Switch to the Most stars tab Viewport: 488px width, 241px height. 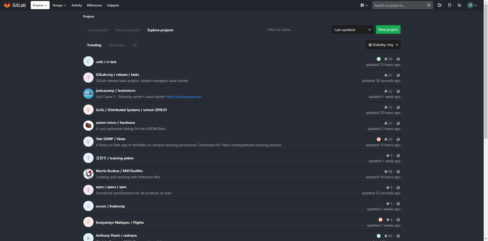[x=117, y=45]
